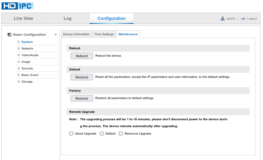Restore parameters to factory default settings

click(x=82, y=98)
